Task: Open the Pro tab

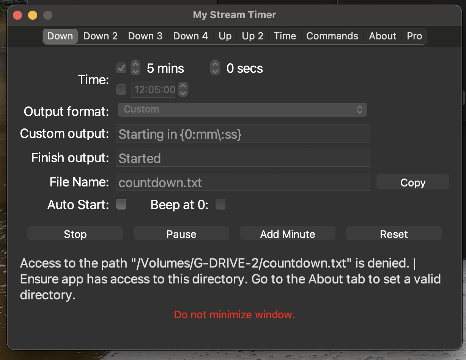Action: pos(414,36)
